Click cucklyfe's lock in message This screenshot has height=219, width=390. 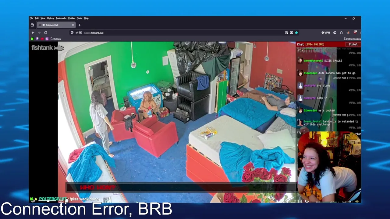[x=315, y=98]
